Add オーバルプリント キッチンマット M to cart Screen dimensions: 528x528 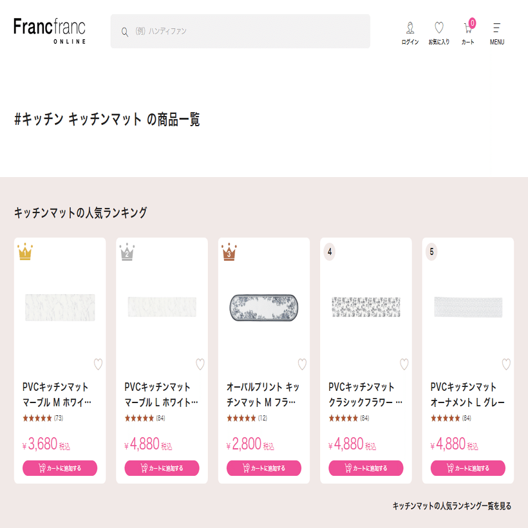(263, 468)
